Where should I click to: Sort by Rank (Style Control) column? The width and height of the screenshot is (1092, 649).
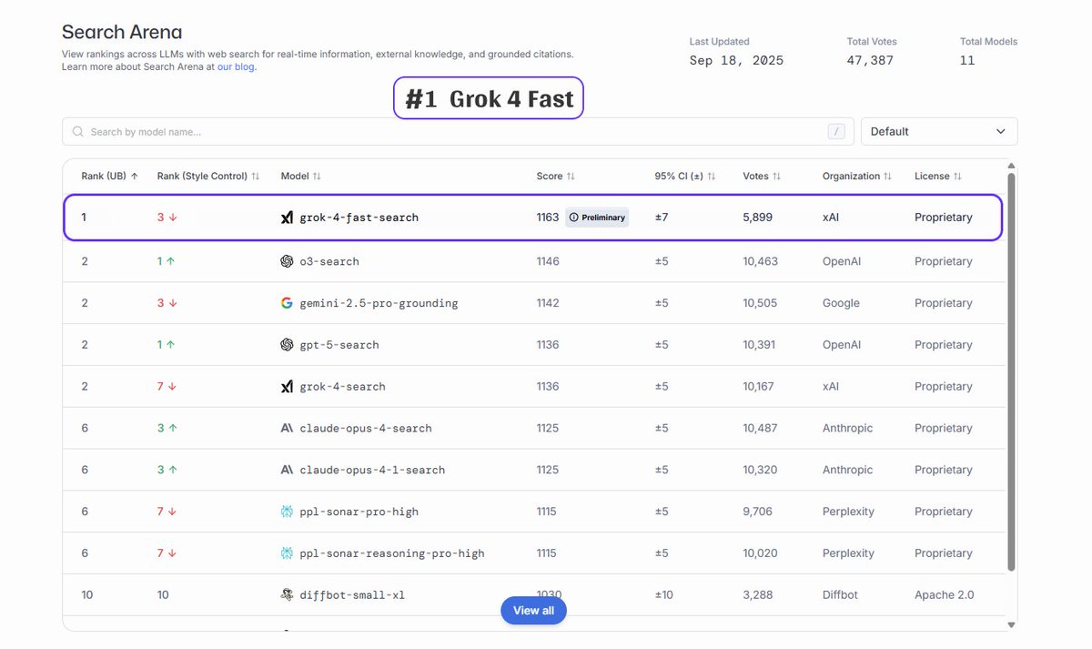point(208,177)
